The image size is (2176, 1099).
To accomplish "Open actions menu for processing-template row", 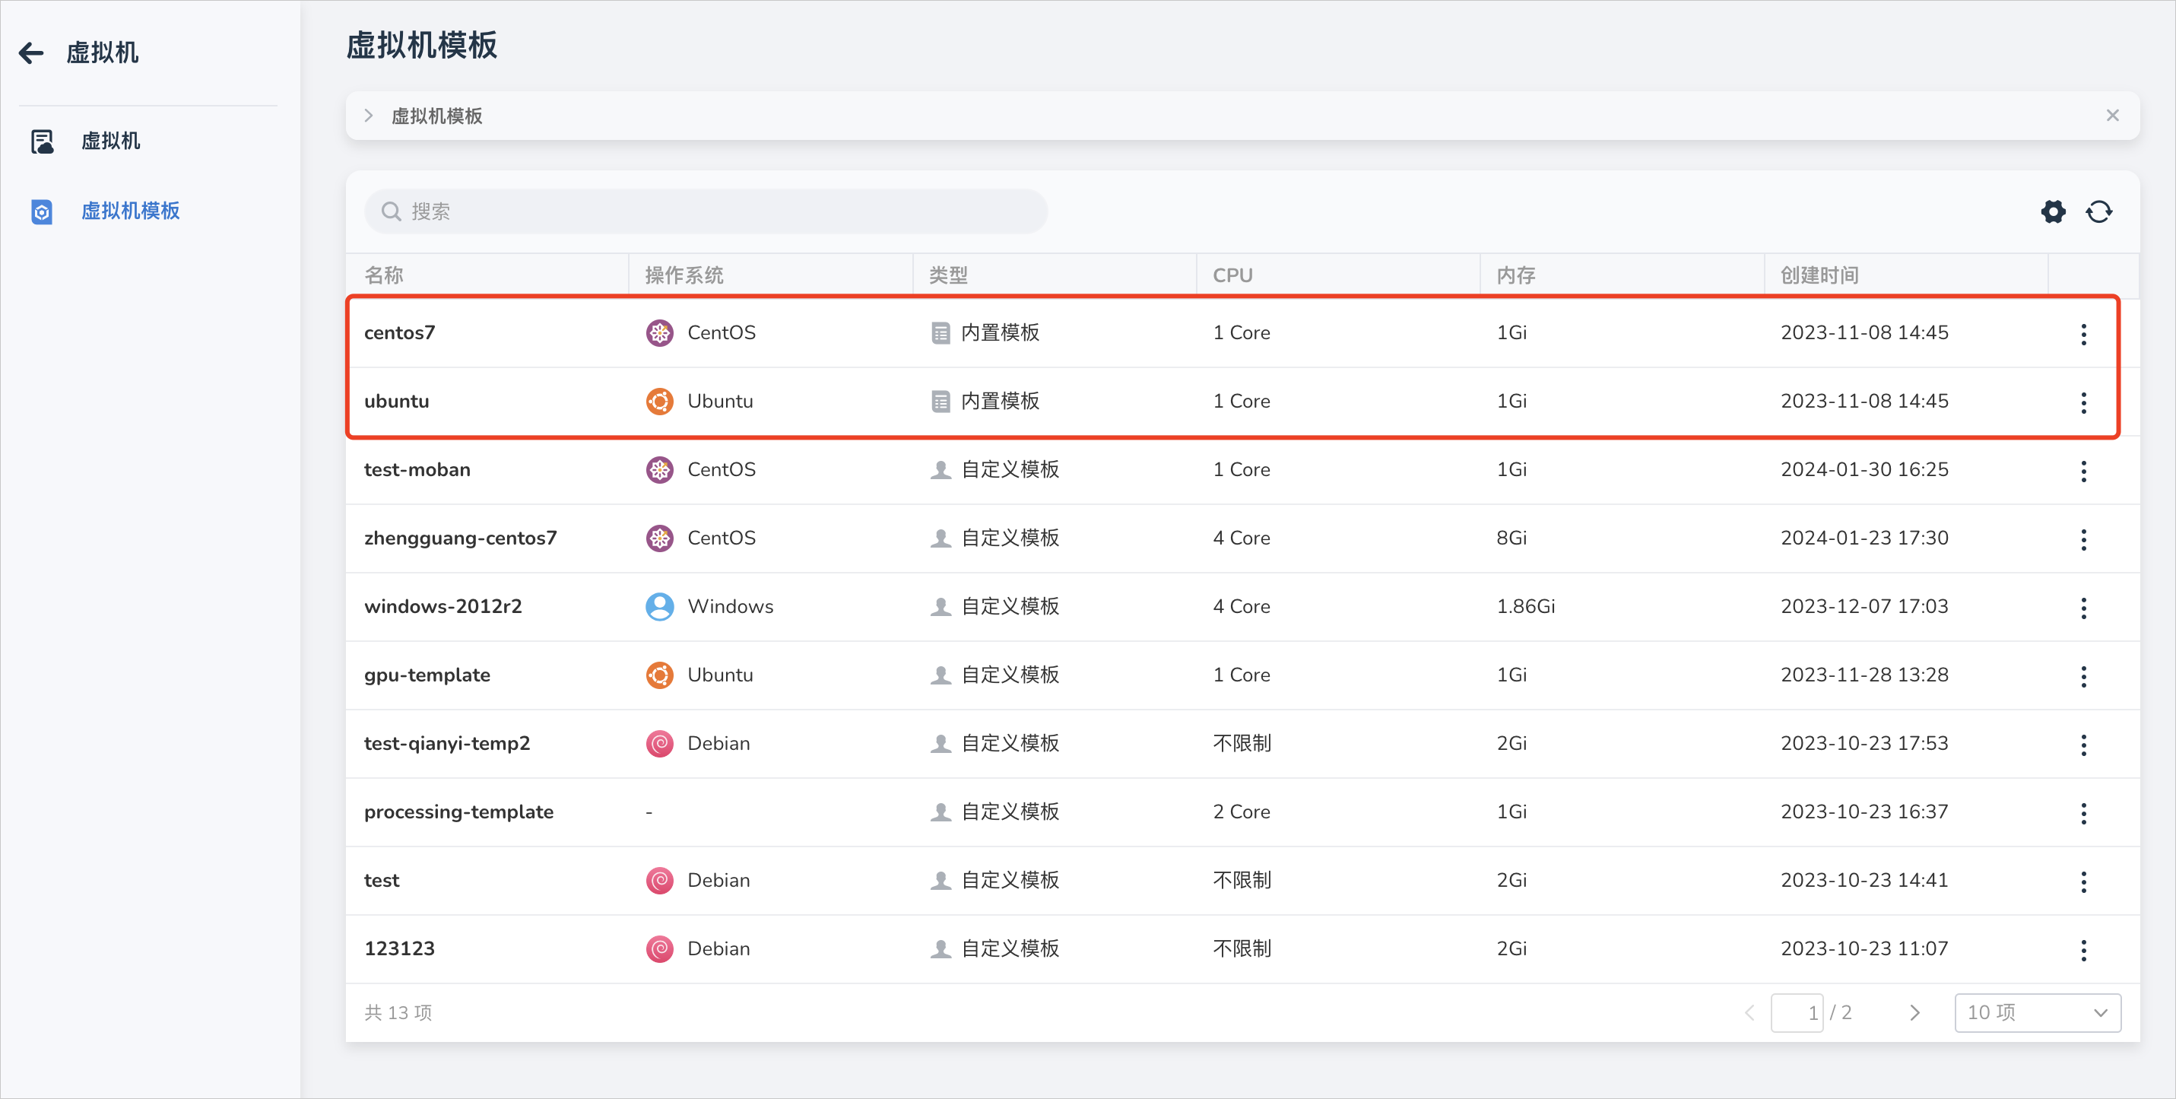I will 2084,812.
